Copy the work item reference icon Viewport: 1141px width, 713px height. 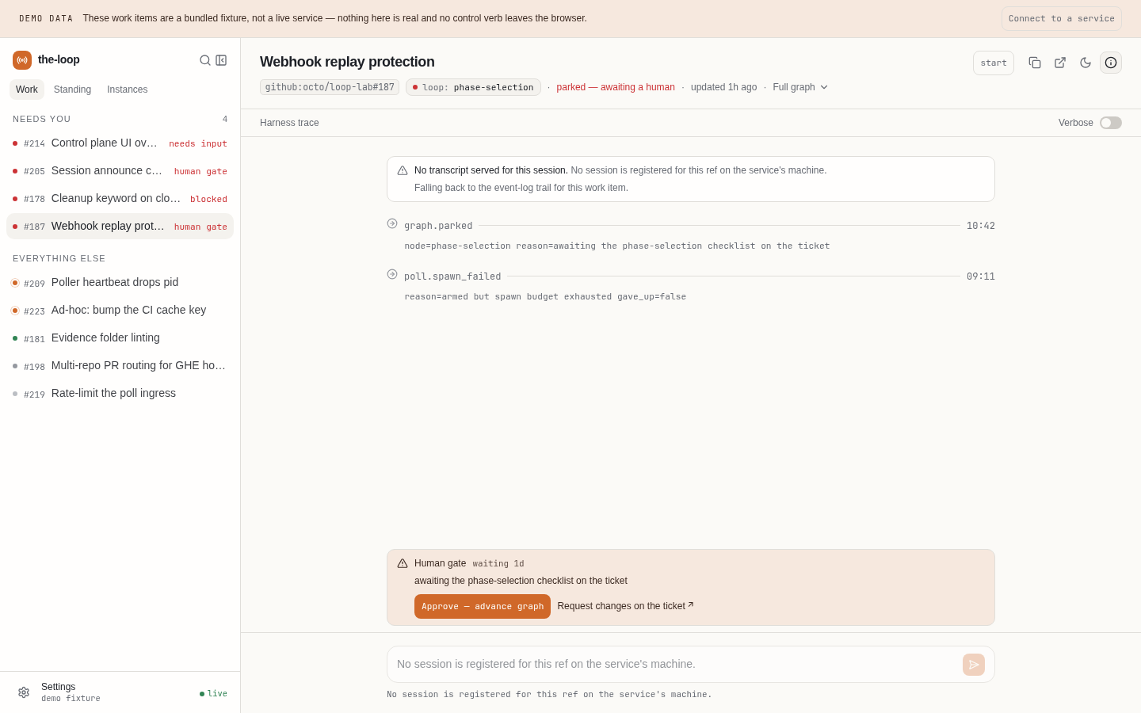[x=1035, y=63]
